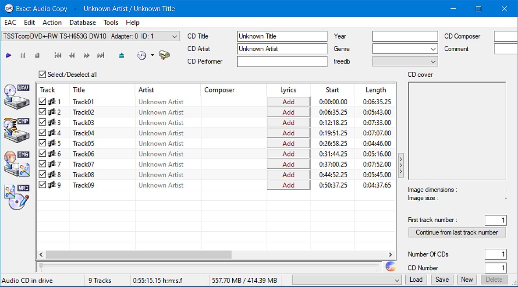Expand the Genre dropdown

[433, 49]
